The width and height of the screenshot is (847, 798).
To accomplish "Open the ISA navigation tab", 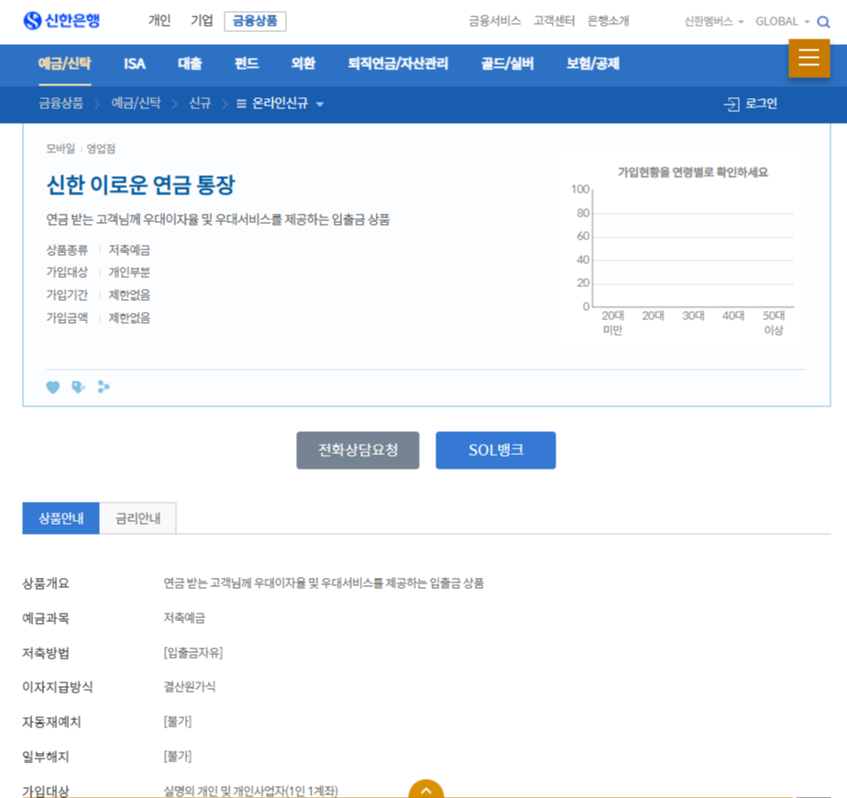I will point(135,64).
